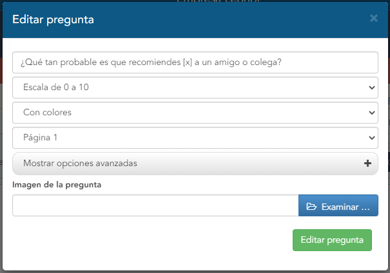
Task: Close the Editar pregunta dialog
Action: [374, 18]
